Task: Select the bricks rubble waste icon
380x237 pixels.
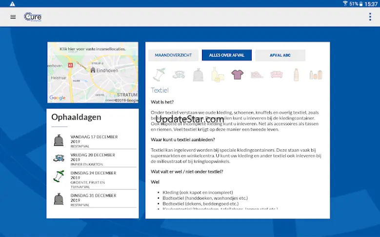Action: pyautogui.click(x=257, y=75)
